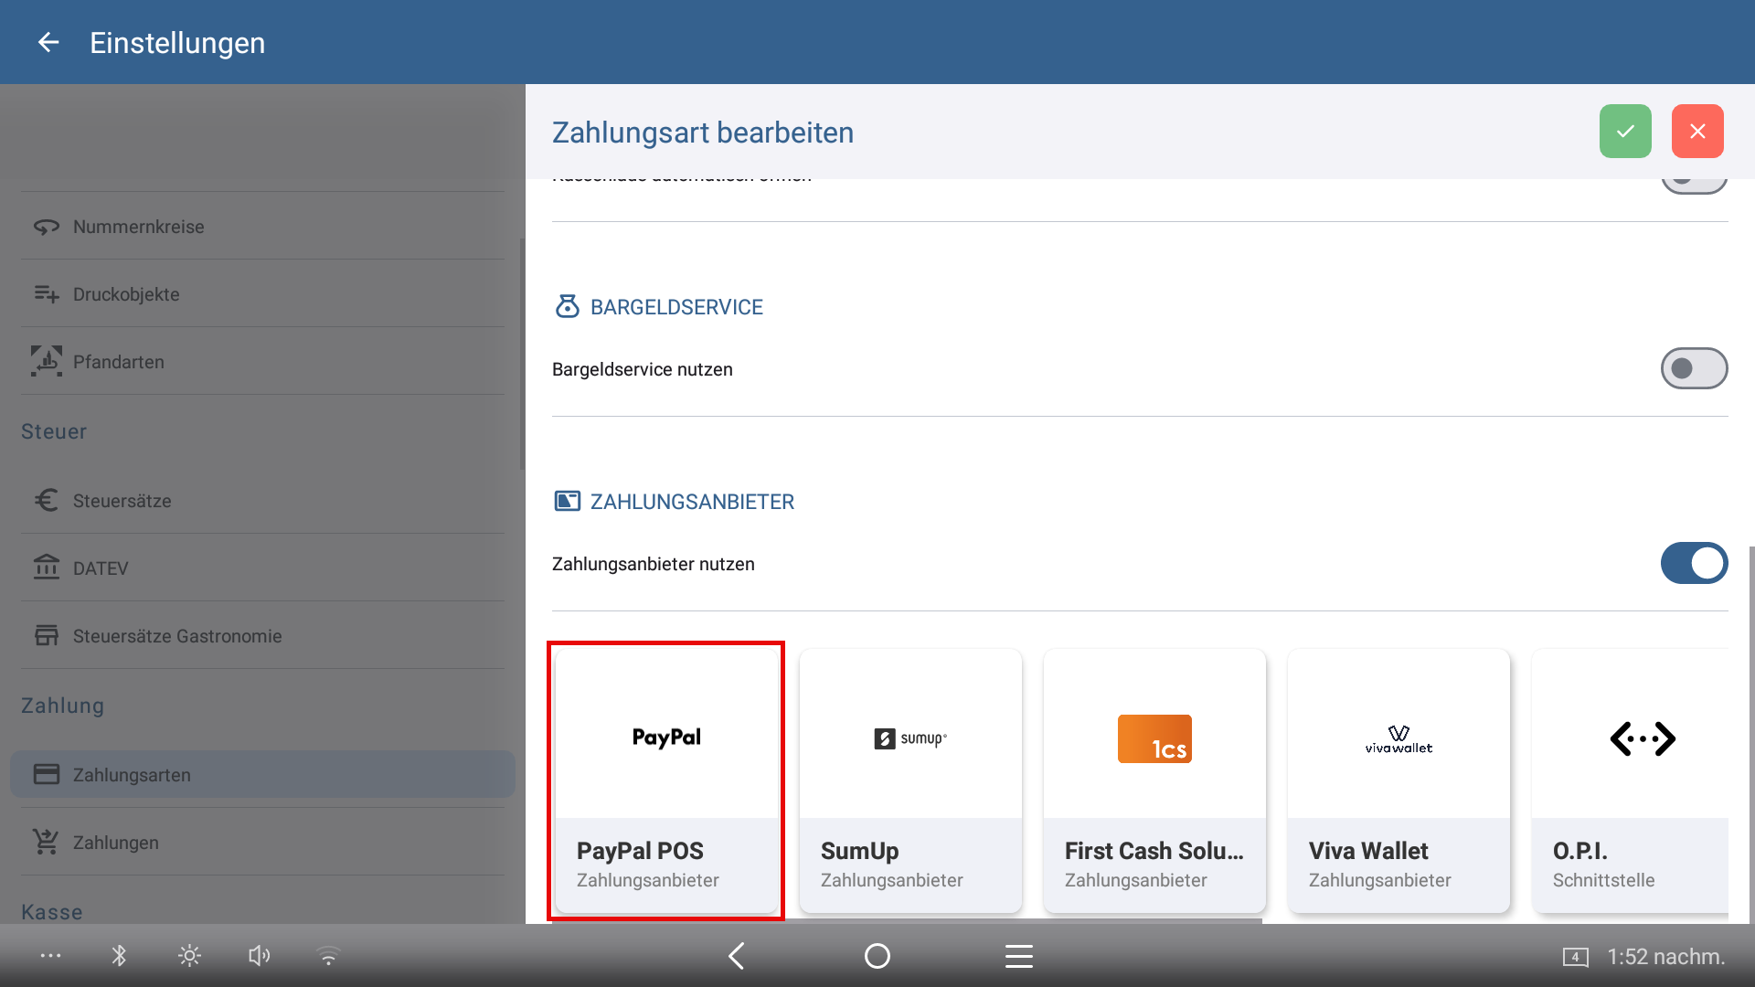
Task: Confirm changes with the green checkmark button
Action: coord(1625,132)
